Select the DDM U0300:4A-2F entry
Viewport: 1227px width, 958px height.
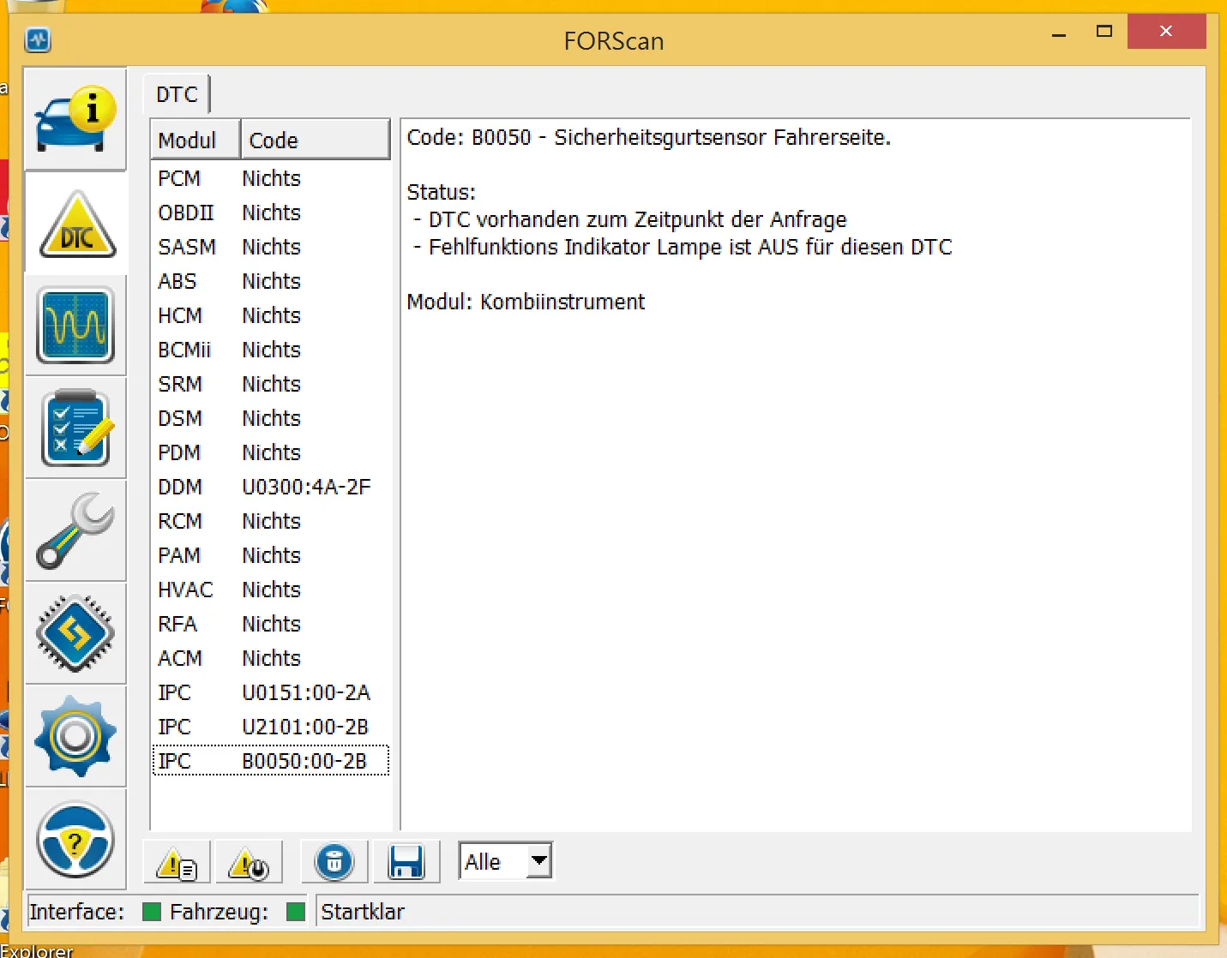(269, 487)
